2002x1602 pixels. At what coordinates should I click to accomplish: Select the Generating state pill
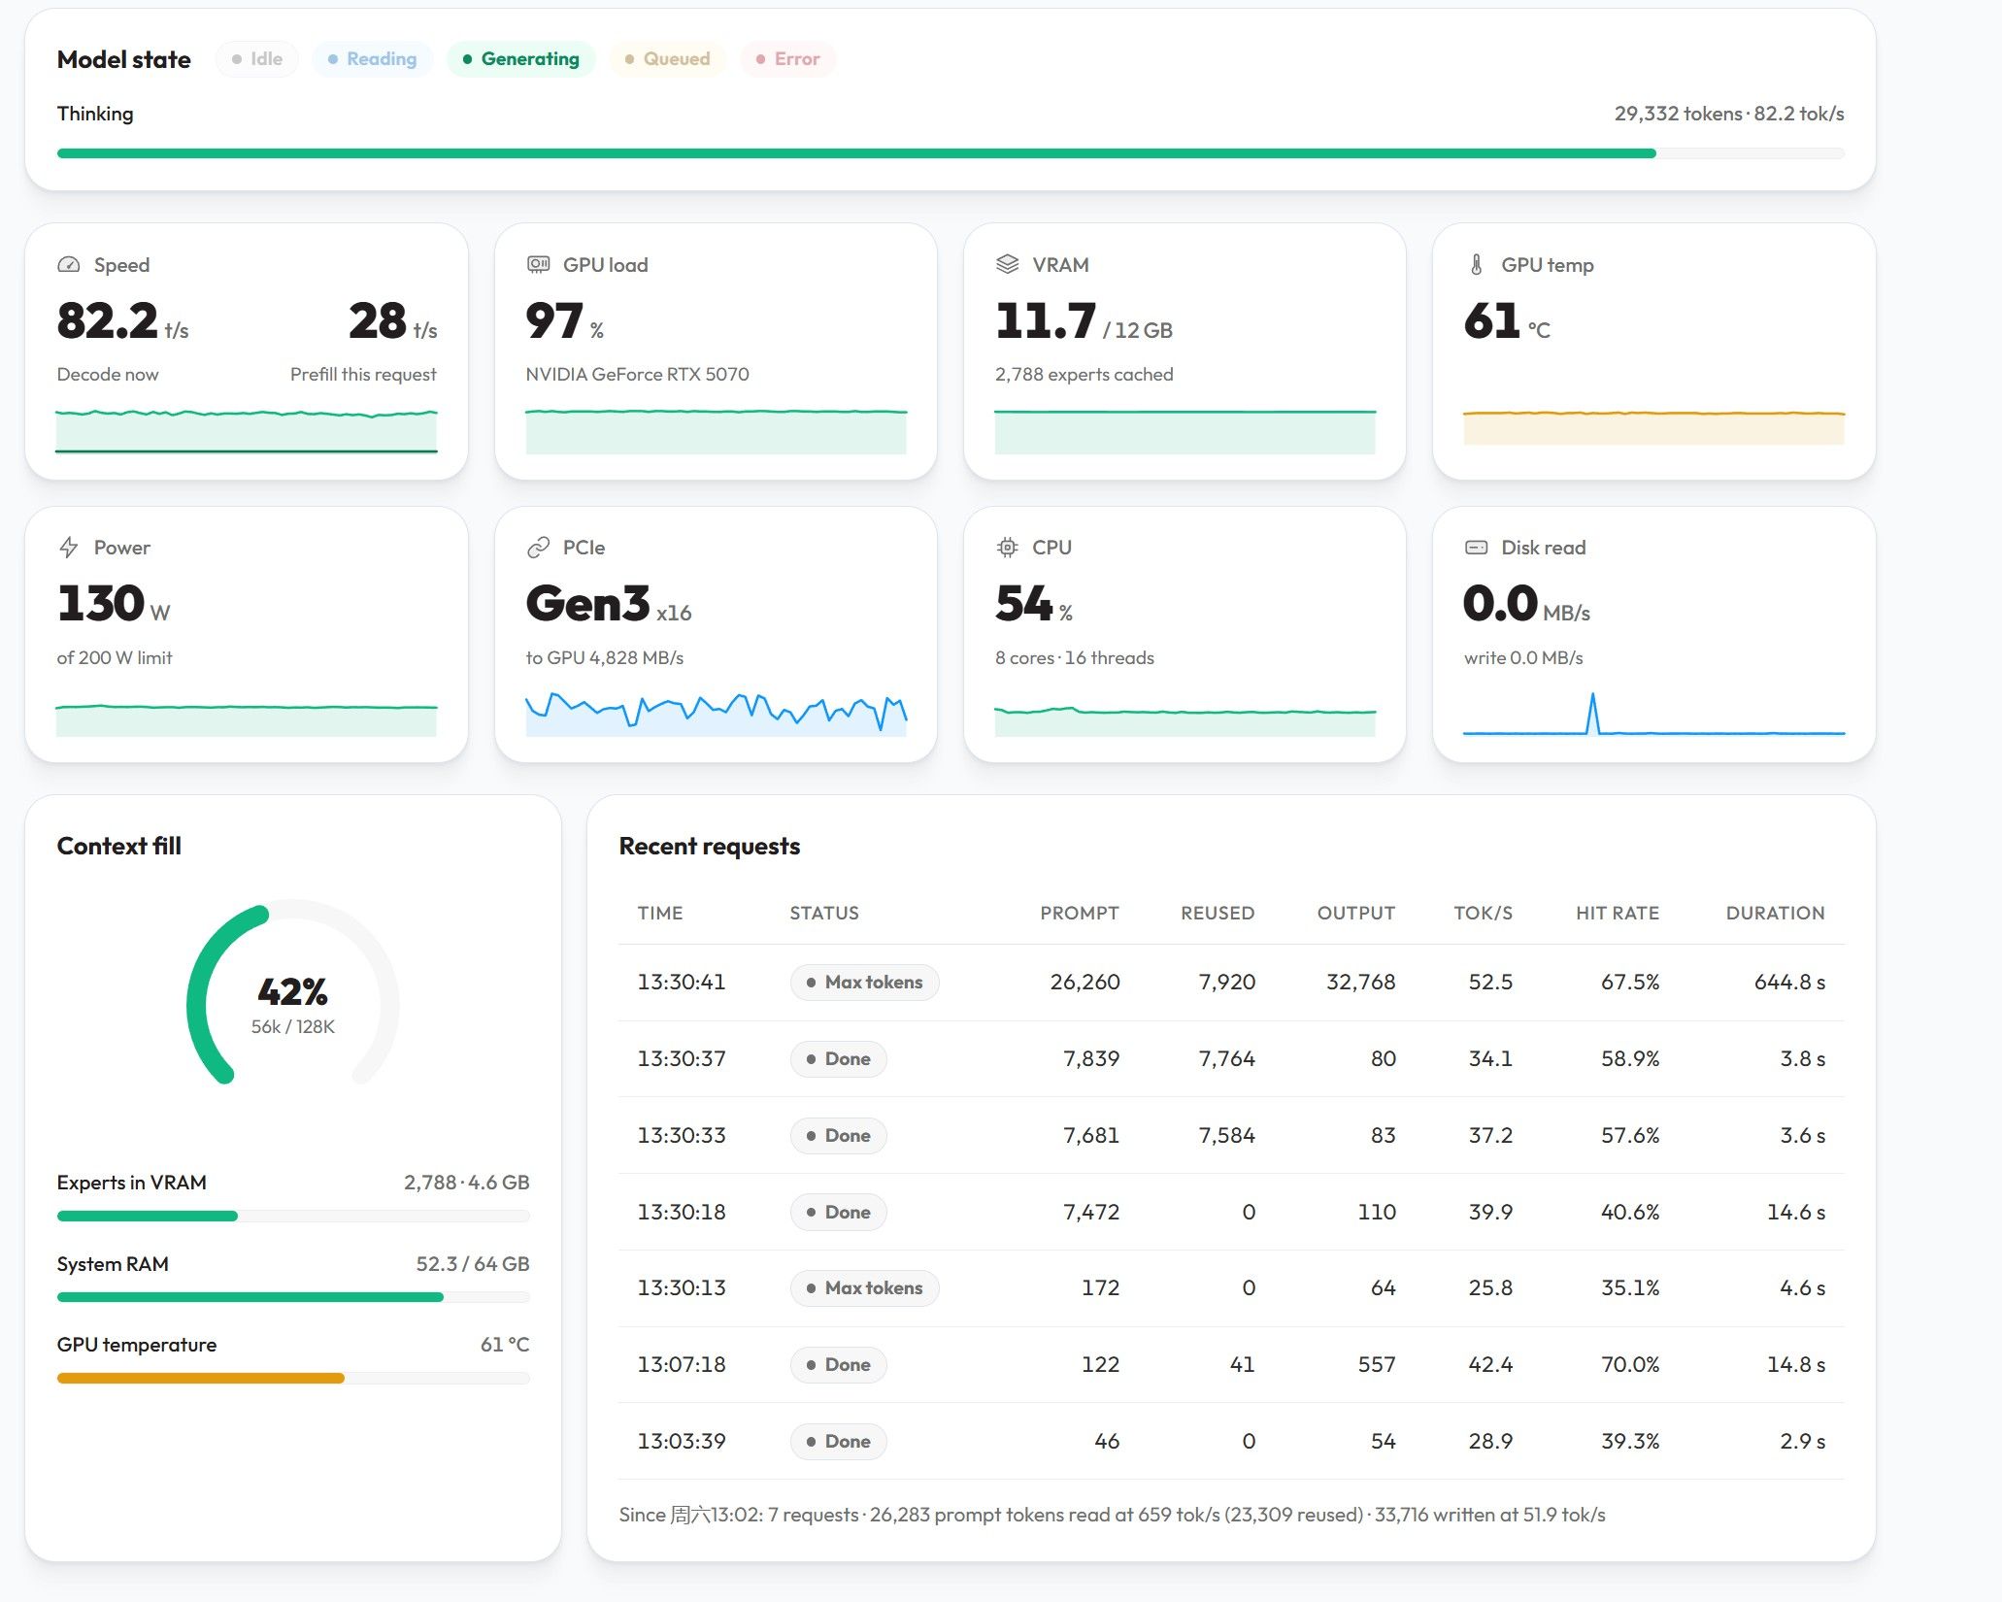[521, 59]
